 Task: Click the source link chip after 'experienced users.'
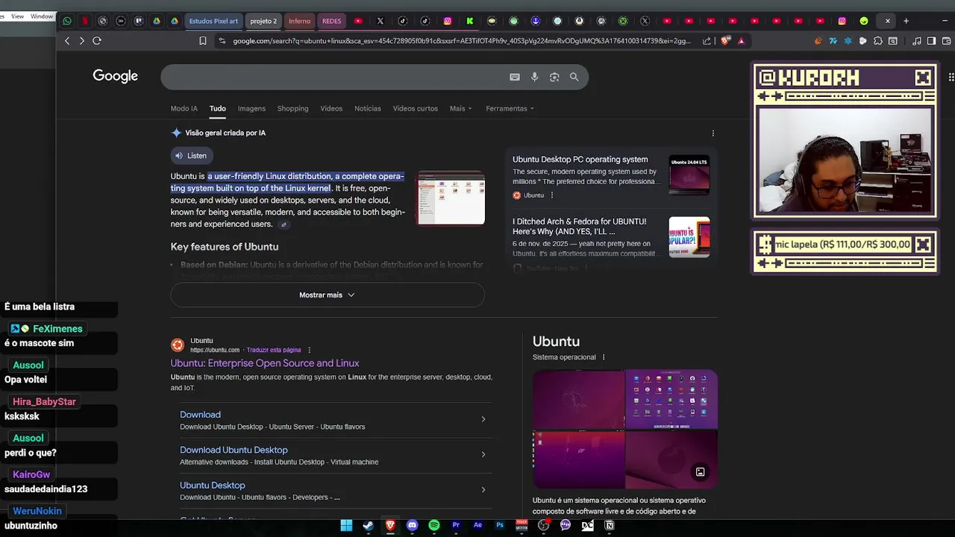[x=284, y=224]
